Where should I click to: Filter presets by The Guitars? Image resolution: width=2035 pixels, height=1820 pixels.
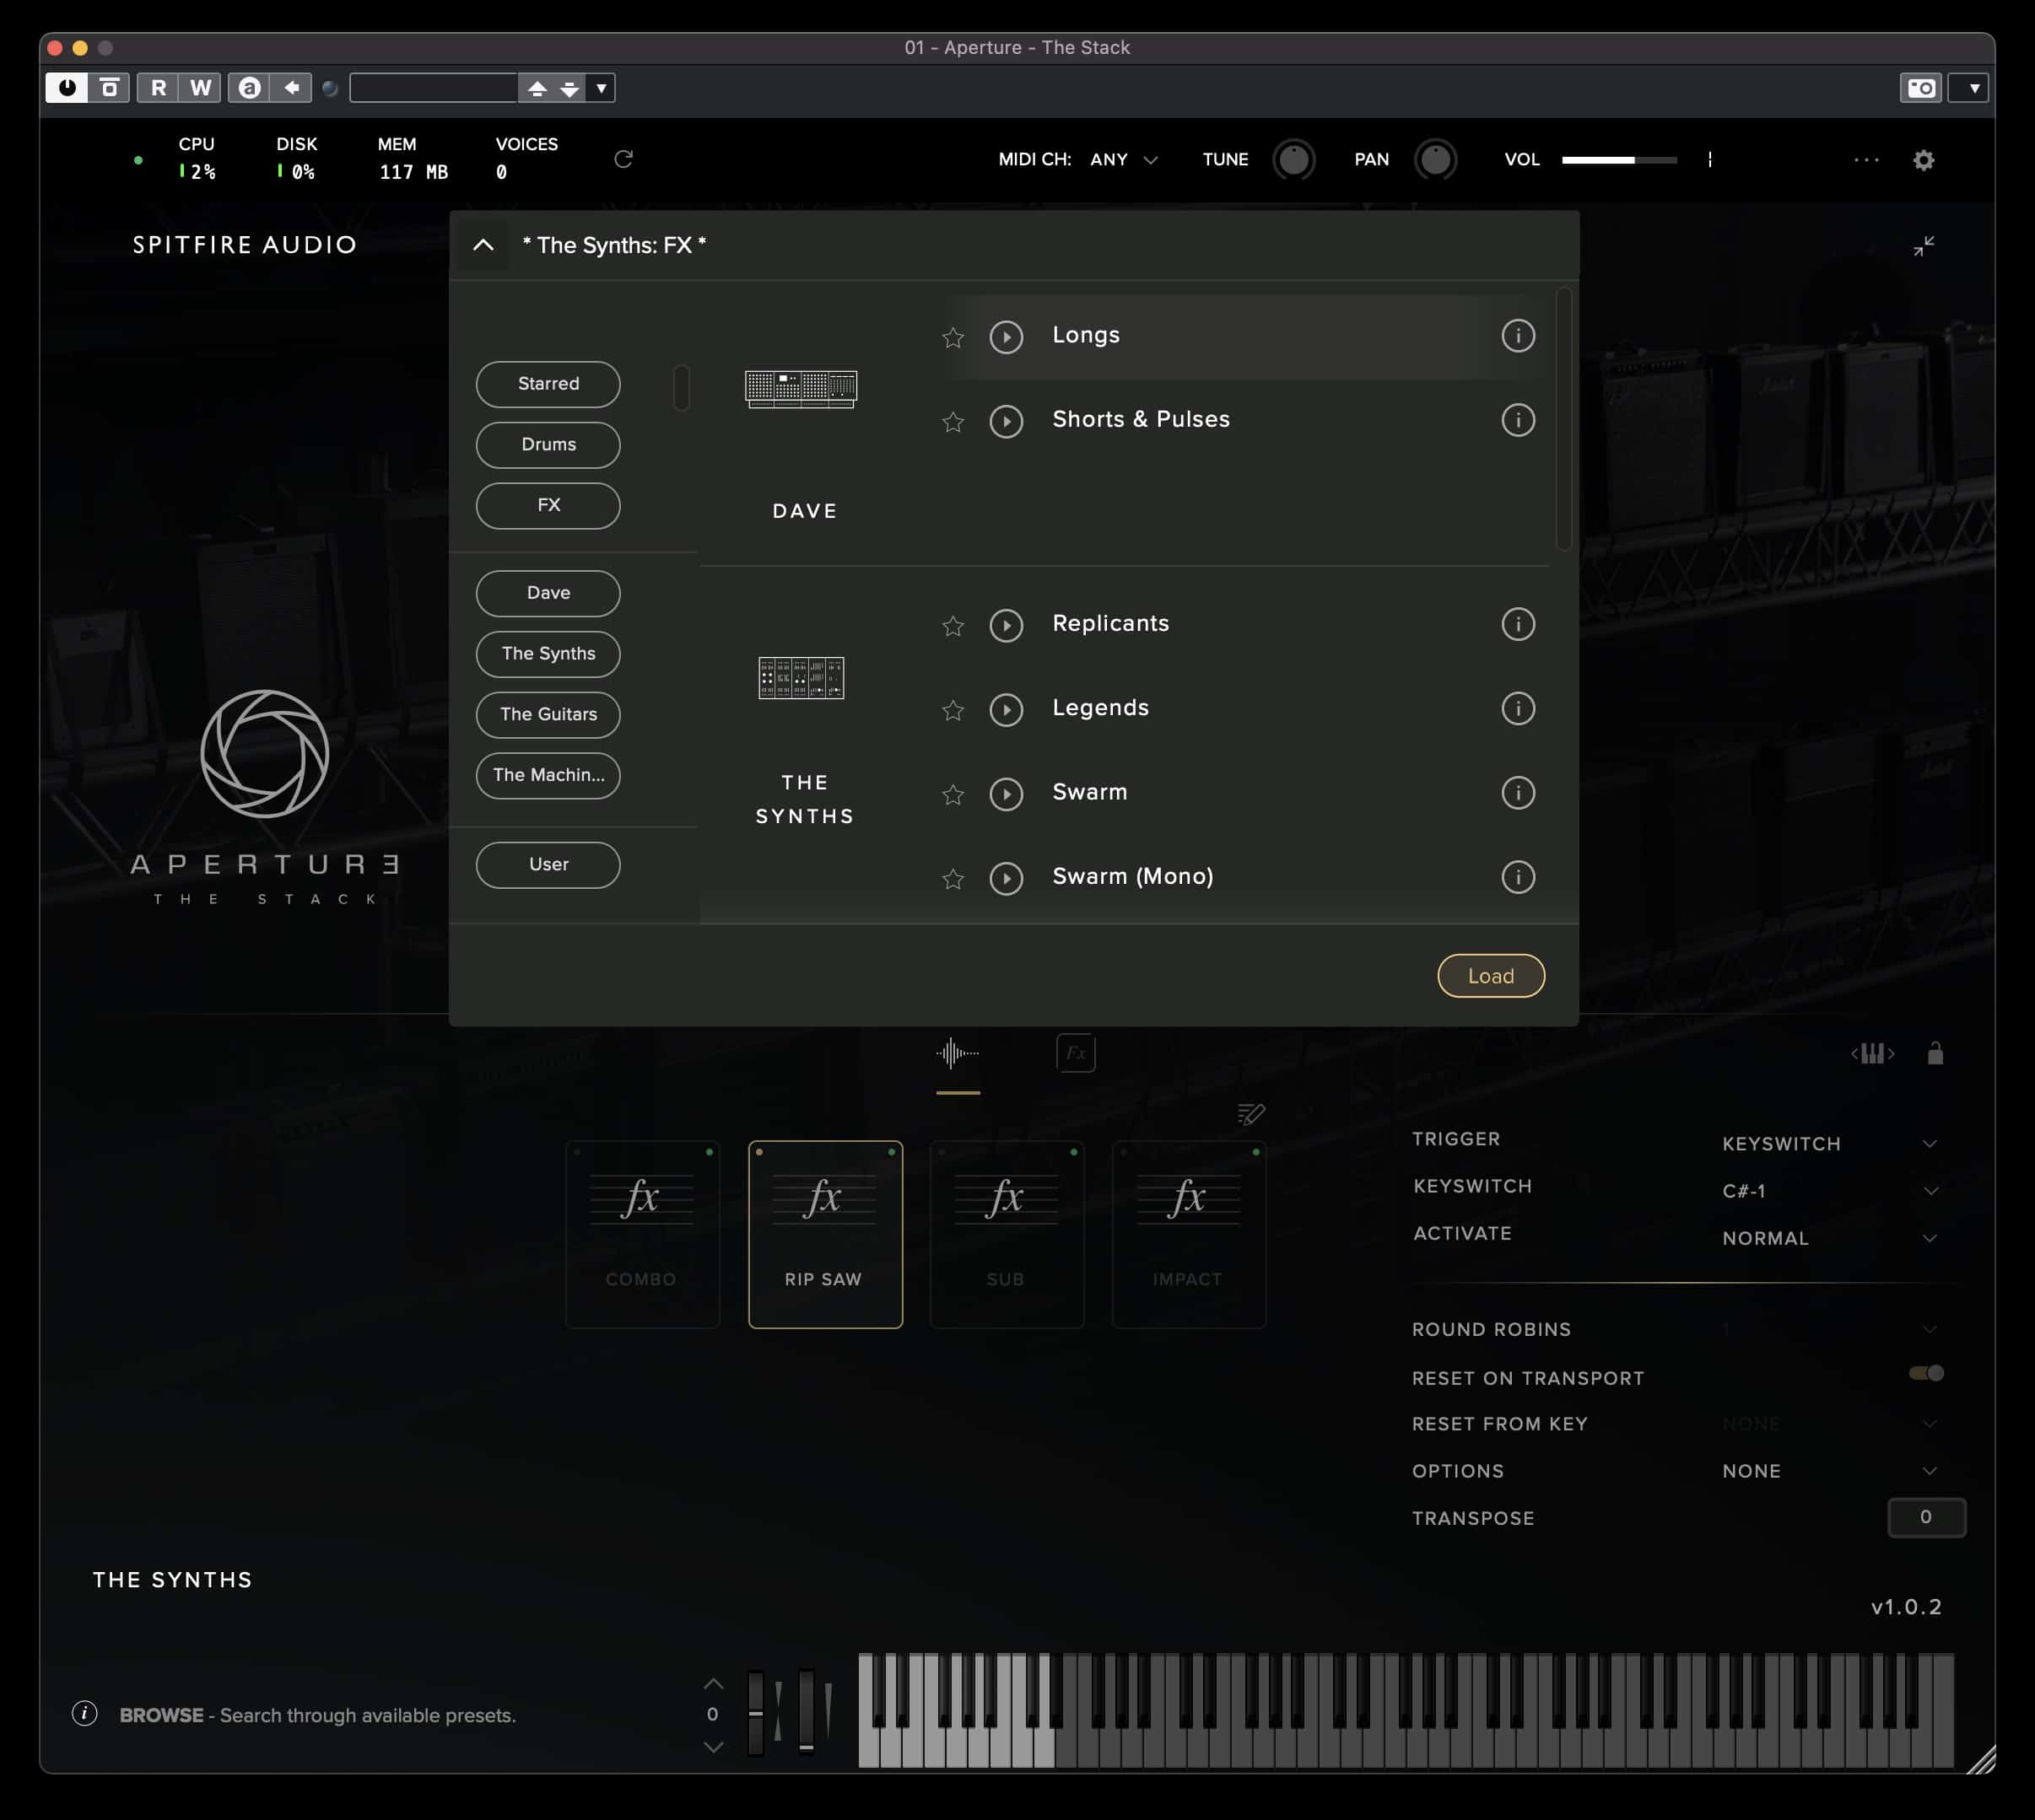(x=548, y=715)
